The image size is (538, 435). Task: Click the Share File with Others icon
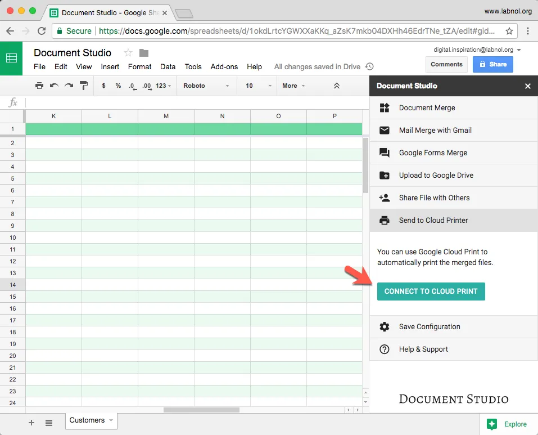[384, 198]
